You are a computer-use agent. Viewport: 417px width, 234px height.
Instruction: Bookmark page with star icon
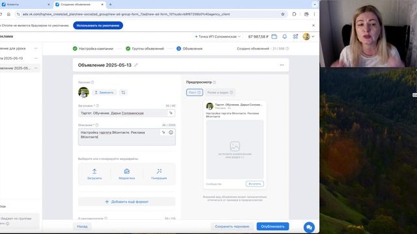pyautogui.click(x=283, y=14)
